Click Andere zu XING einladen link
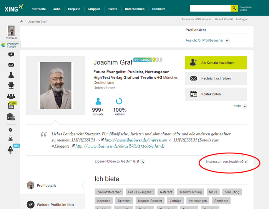The image size is (269, 209). click(197, 19)
